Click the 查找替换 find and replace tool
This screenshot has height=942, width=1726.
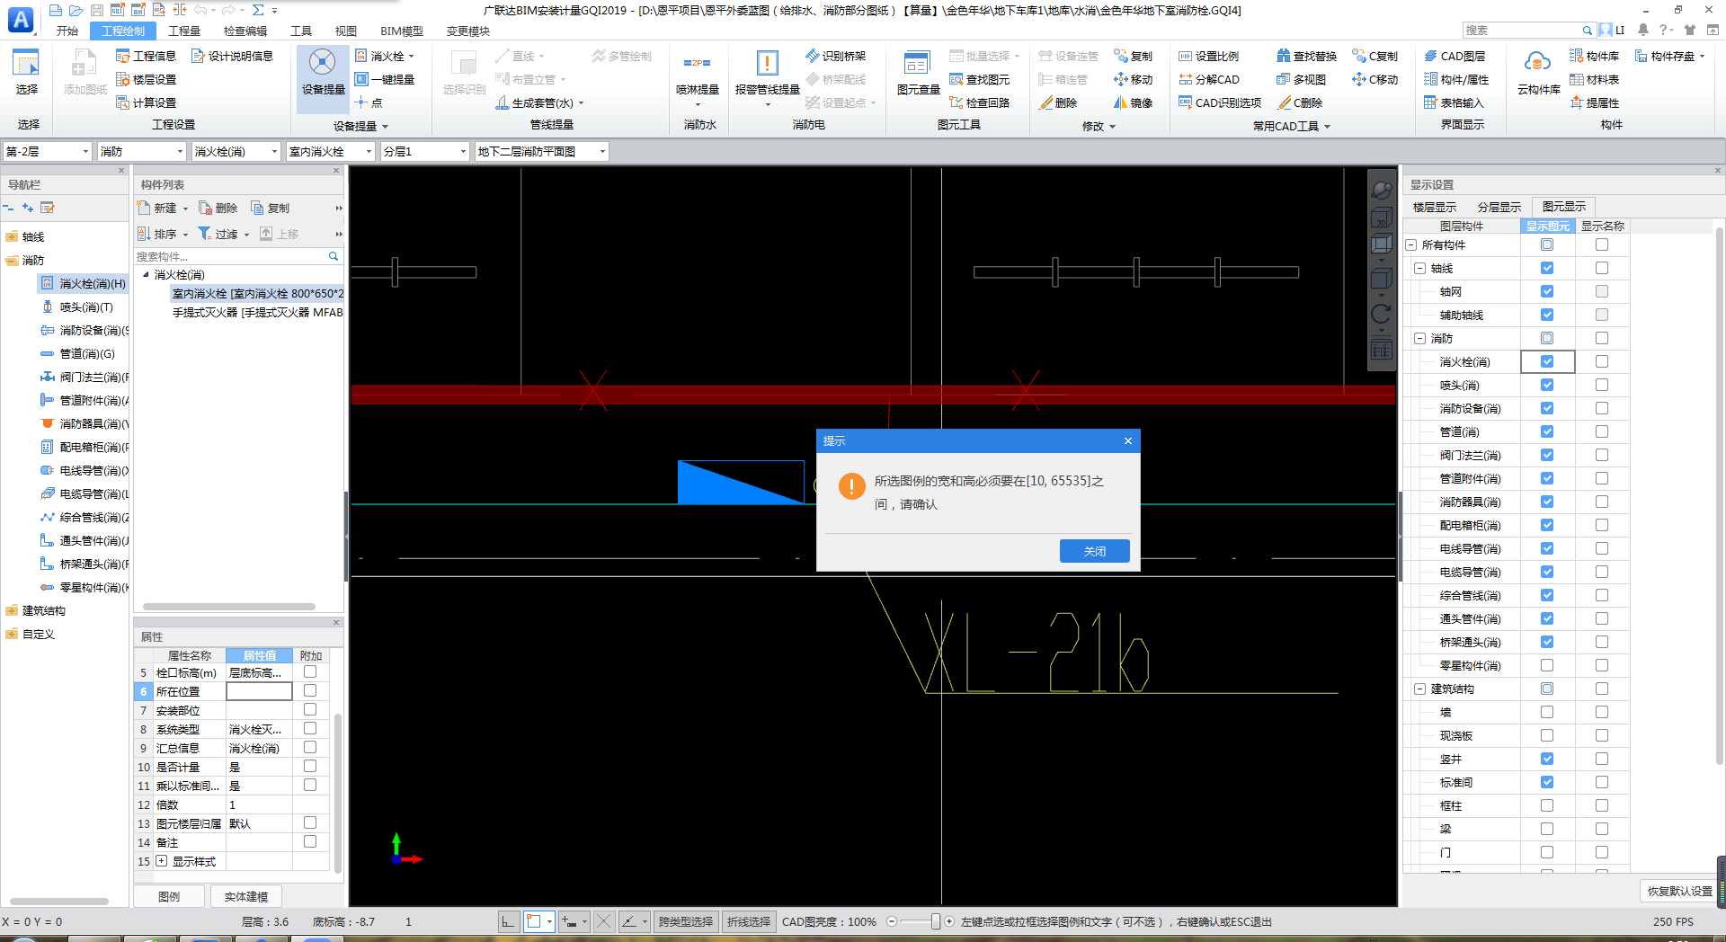click(1306, 56)
